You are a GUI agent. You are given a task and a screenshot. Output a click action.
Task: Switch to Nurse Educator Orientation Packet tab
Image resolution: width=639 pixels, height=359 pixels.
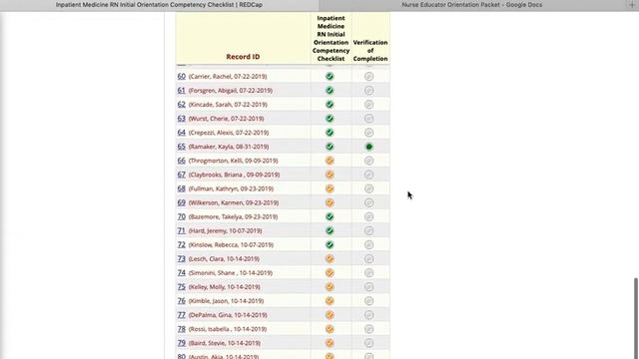(472, 5)
